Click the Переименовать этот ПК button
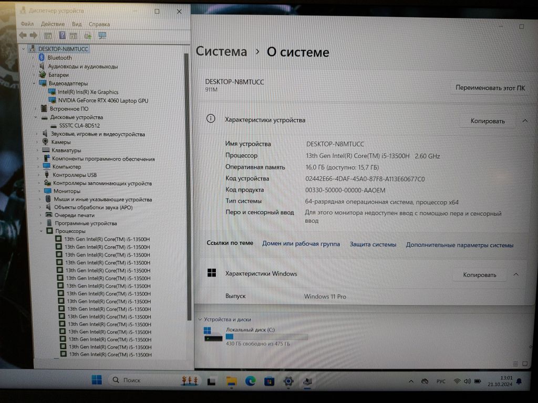This screenshot has height=403, width=538. pyautogui.click(x=490, y=88)
